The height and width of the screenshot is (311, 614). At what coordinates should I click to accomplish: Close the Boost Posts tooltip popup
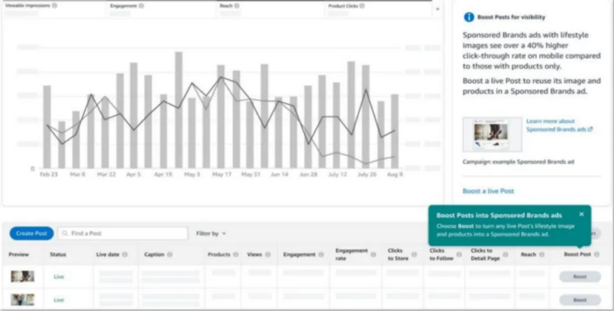point(582,214)
